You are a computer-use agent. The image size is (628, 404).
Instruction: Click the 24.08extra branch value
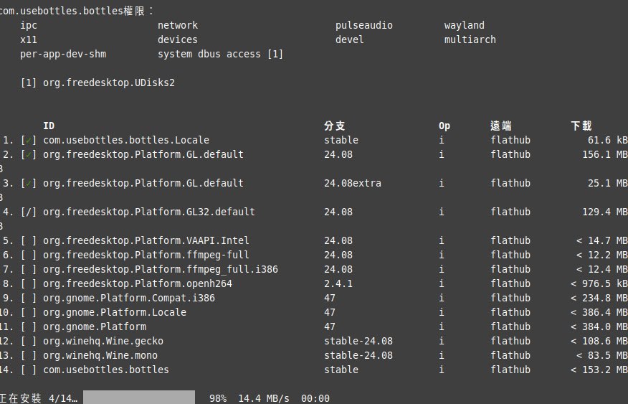click(x=353, y=183)
